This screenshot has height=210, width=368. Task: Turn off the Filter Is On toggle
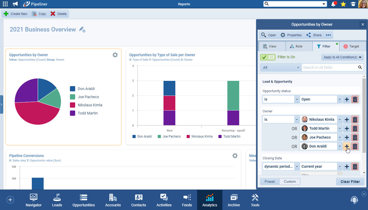(268, 57)
